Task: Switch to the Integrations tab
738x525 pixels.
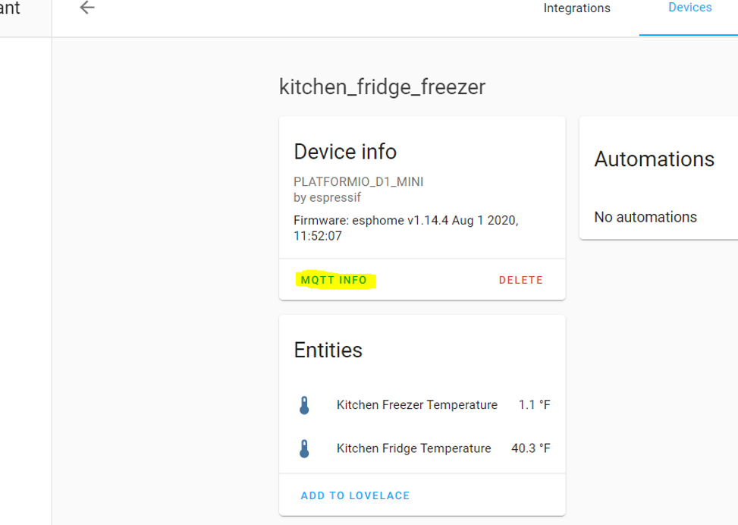Action: click(x=576, y=8)
